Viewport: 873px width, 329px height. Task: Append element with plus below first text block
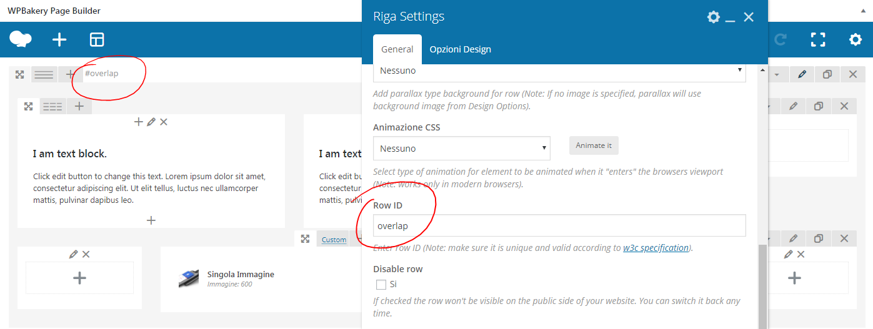[151, 220]
